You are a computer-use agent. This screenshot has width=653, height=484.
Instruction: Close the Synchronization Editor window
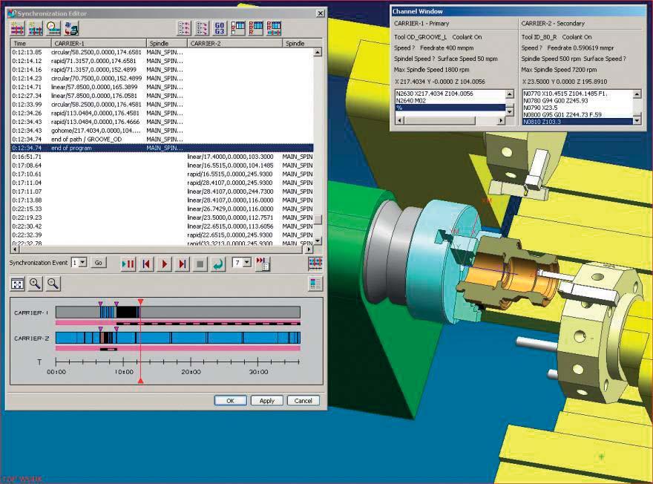pos(321,13)
